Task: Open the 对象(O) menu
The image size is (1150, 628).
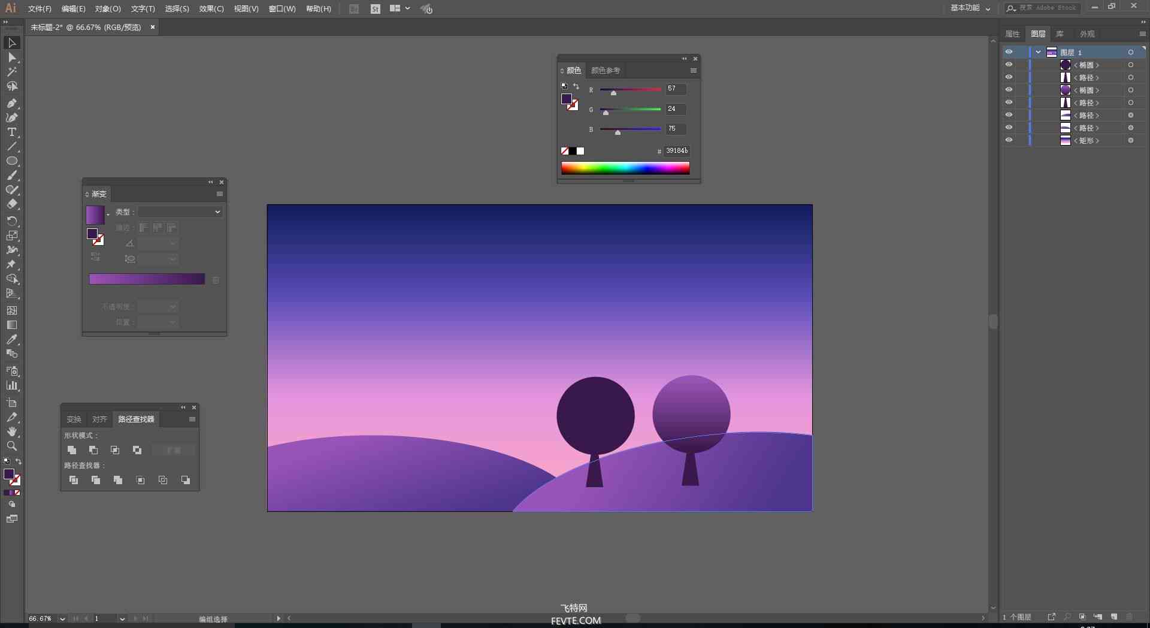Action: 108,9
